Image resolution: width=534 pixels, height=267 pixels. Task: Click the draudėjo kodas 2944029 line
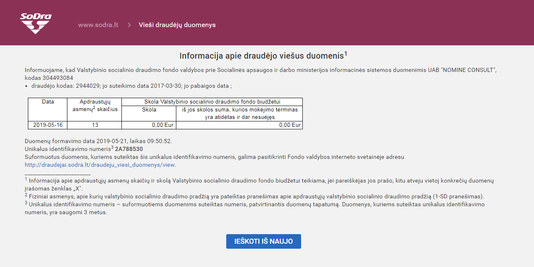[131, 86]
